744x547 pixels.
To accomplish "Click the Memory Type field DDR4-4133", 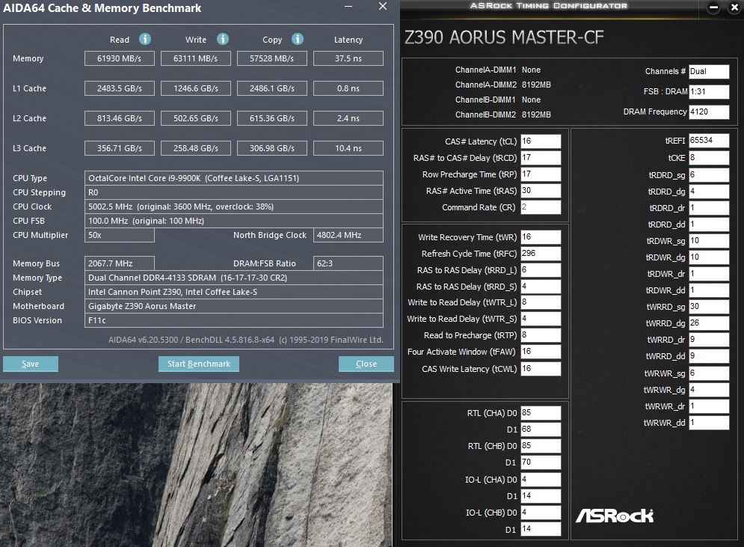I will [x=234, y=278].
